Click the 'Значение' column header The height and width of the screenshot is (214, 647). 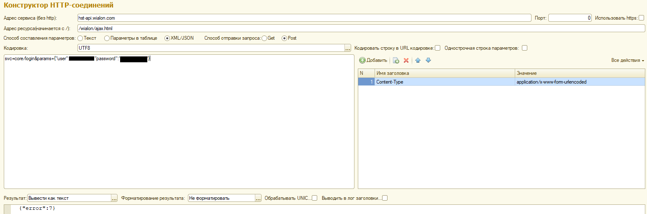coord(580,73)
